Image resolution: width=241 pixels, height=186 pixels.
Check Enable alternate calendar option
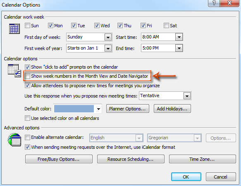[x=27, y=137]
